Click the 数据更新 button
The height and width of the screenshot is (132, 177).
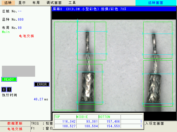point(15,123)
